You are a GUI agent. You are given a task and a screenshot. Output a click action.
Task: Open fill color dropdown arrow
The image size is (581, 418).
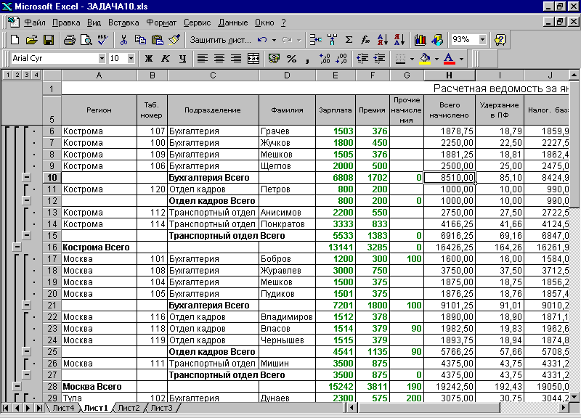436,59
